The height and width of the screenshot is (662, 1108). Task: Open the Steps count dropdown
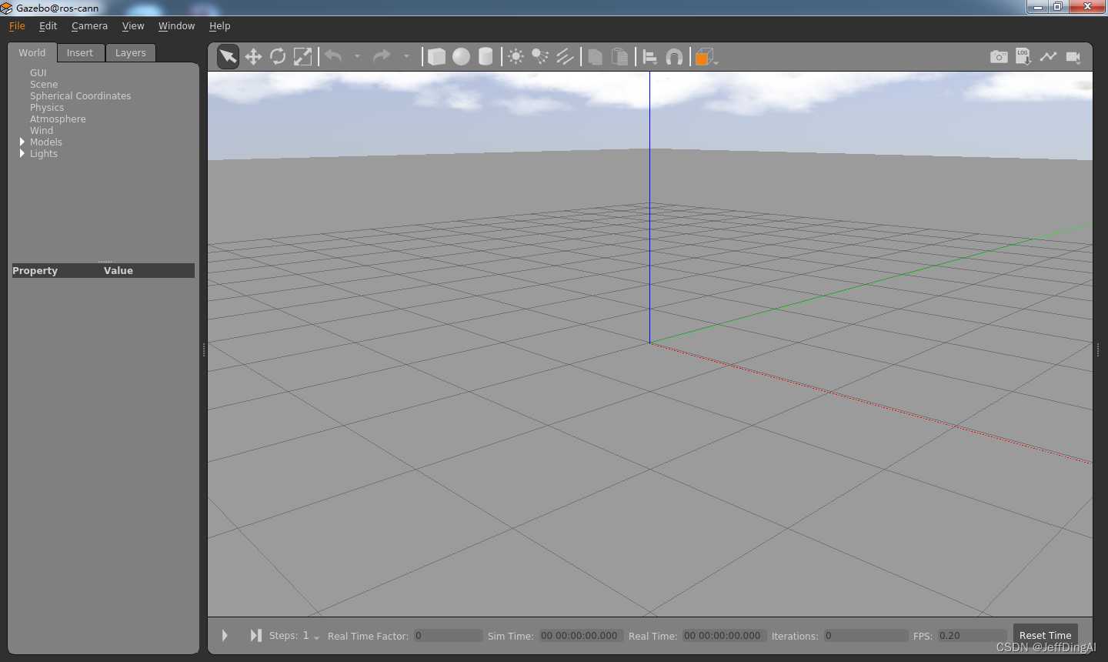click(311, 636)
